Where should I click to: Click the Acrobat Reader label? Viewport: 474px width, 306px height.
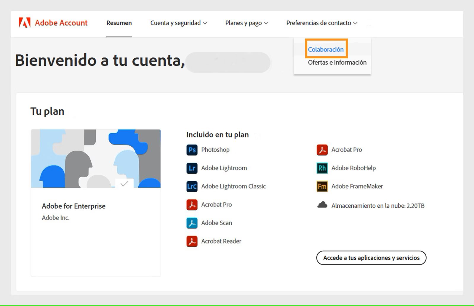221,241
